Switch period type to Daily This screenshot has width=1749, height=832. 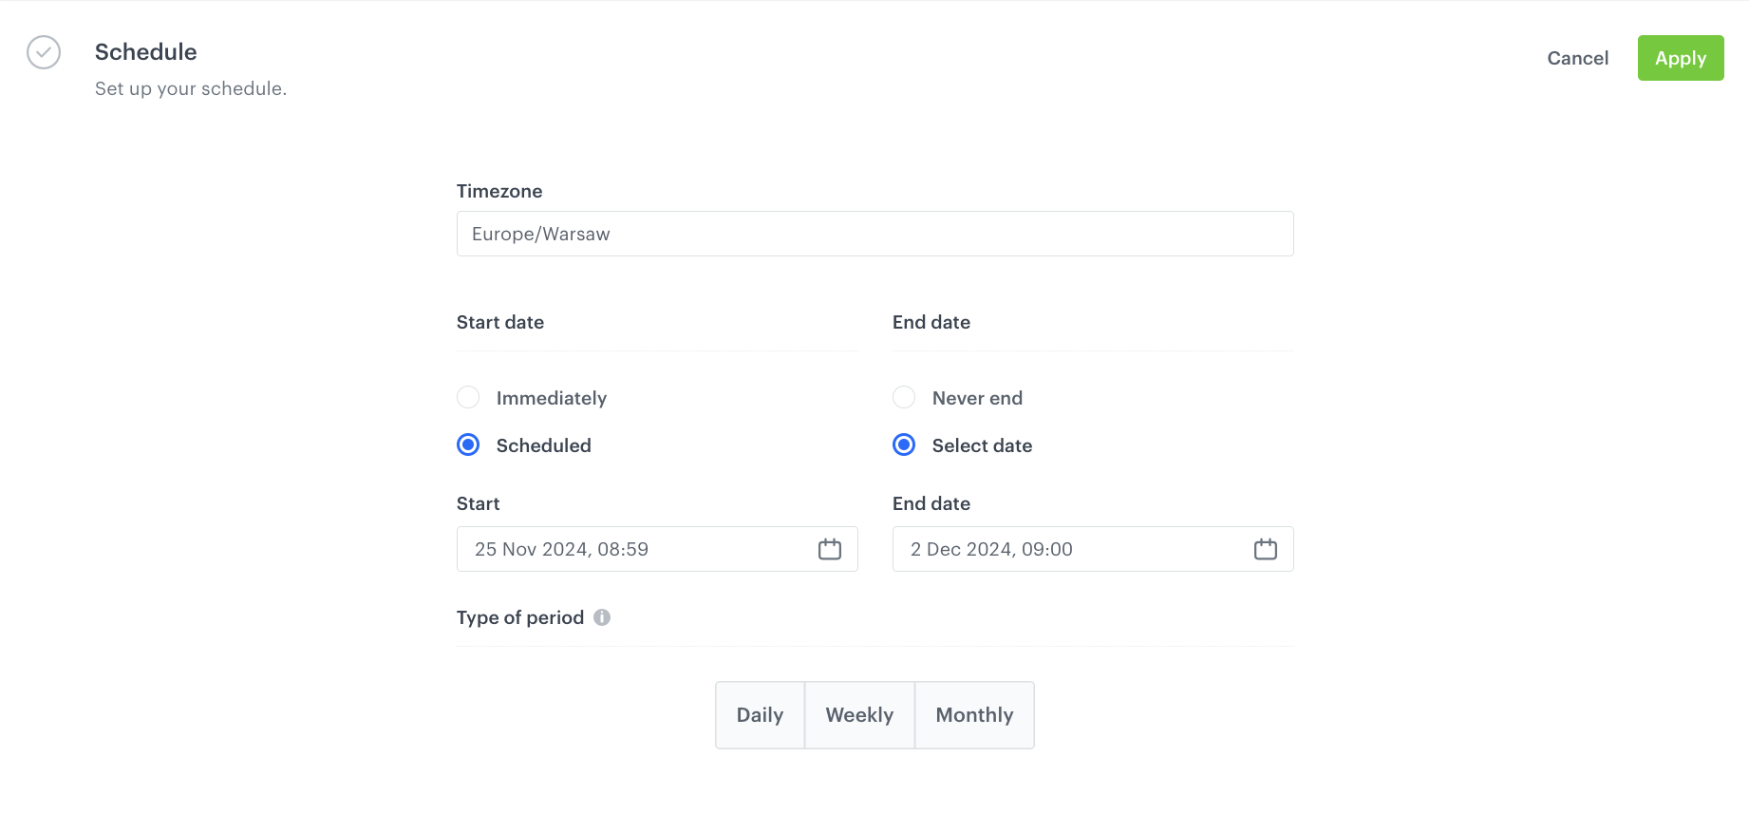click(760, 715)
